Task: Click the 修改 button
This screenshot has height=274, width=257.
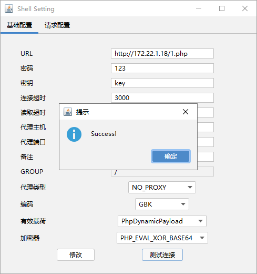Action: (76, 255)
